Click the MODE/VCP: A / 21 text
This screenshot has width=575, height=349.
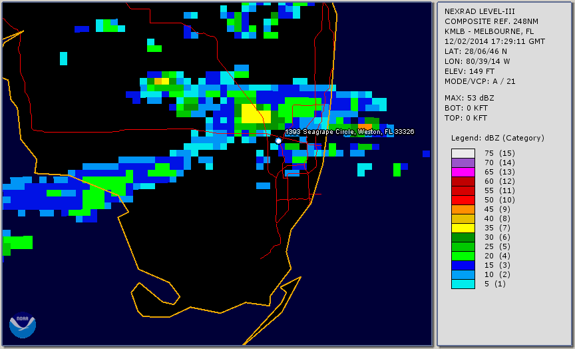tap(480, 81)
